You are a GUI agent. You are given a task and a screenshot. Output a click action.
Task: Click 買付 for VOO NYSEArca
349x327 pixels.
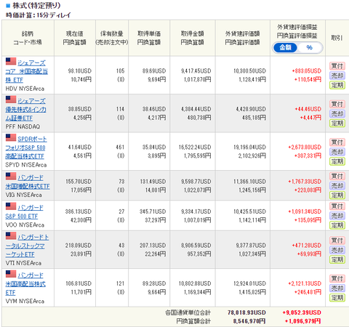(x=337, y=206)
